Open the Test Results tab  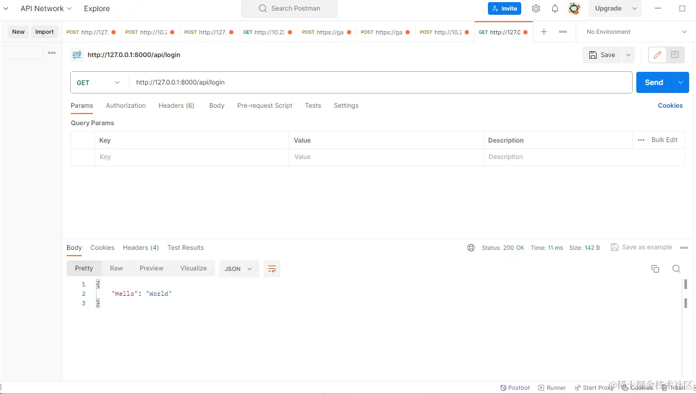tap(185, 248)
